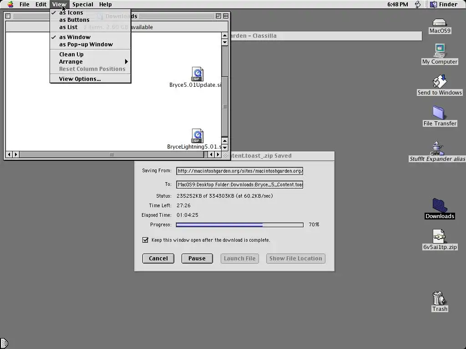Click the menu bar clock 6:48 PM
Image resolution: width=466 pixels, height=349 pixels.
(x=397, y=4)
